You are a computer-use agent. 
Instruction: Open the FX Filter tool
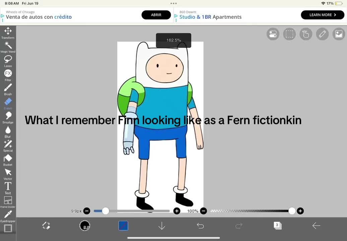tap(8, 75)
